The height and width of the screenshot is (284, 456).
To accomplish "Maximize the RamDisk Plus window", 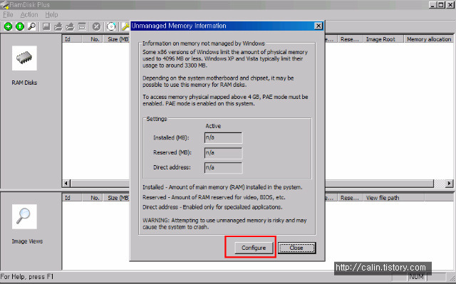I will (x=441, y=5).
